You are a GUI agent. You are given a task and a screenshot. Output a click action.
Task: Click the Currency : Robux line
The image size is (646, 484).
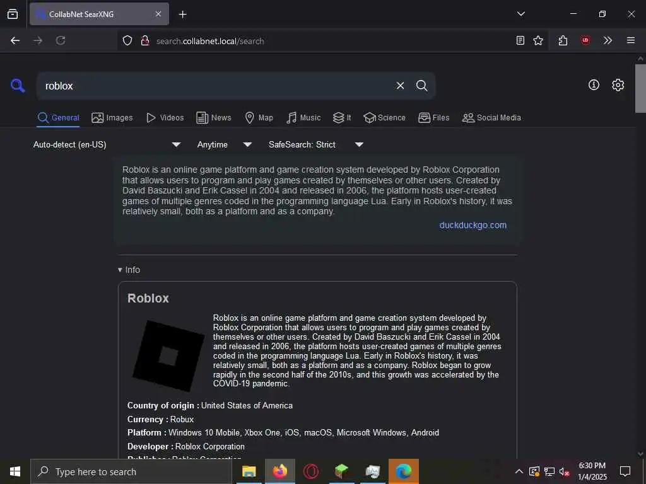pos(160,419)
